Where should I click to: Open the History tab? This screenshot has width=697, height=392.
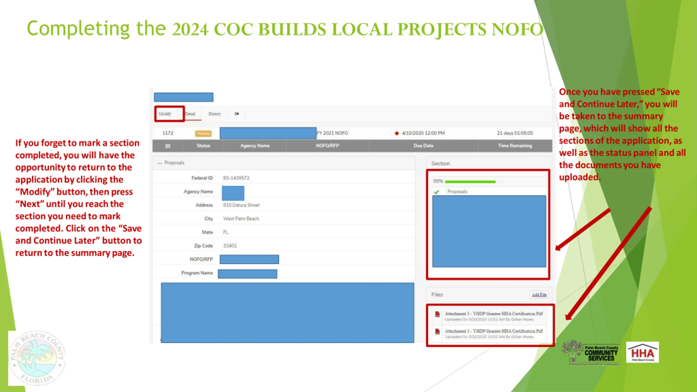pyautogui.click(x=215, y=114)
